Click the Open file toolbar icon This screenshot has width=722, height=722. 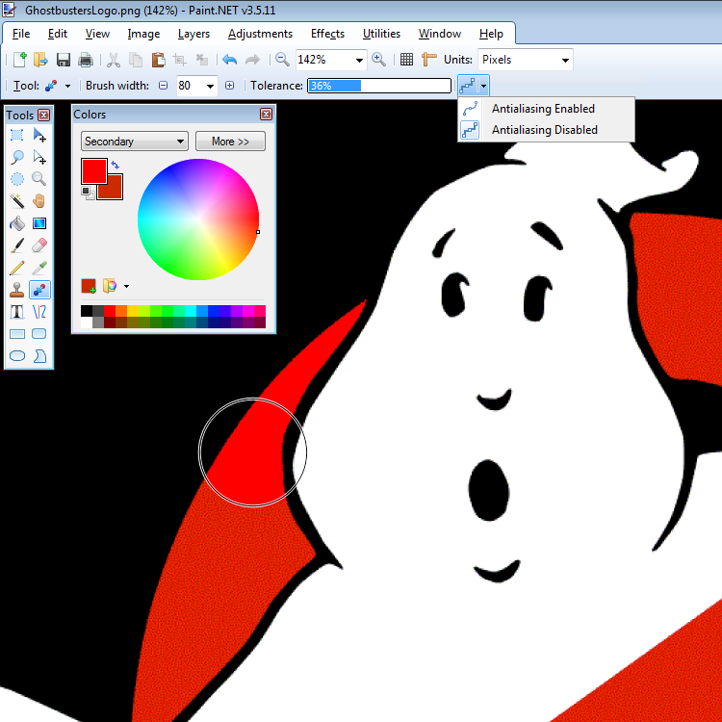[41, 60]
